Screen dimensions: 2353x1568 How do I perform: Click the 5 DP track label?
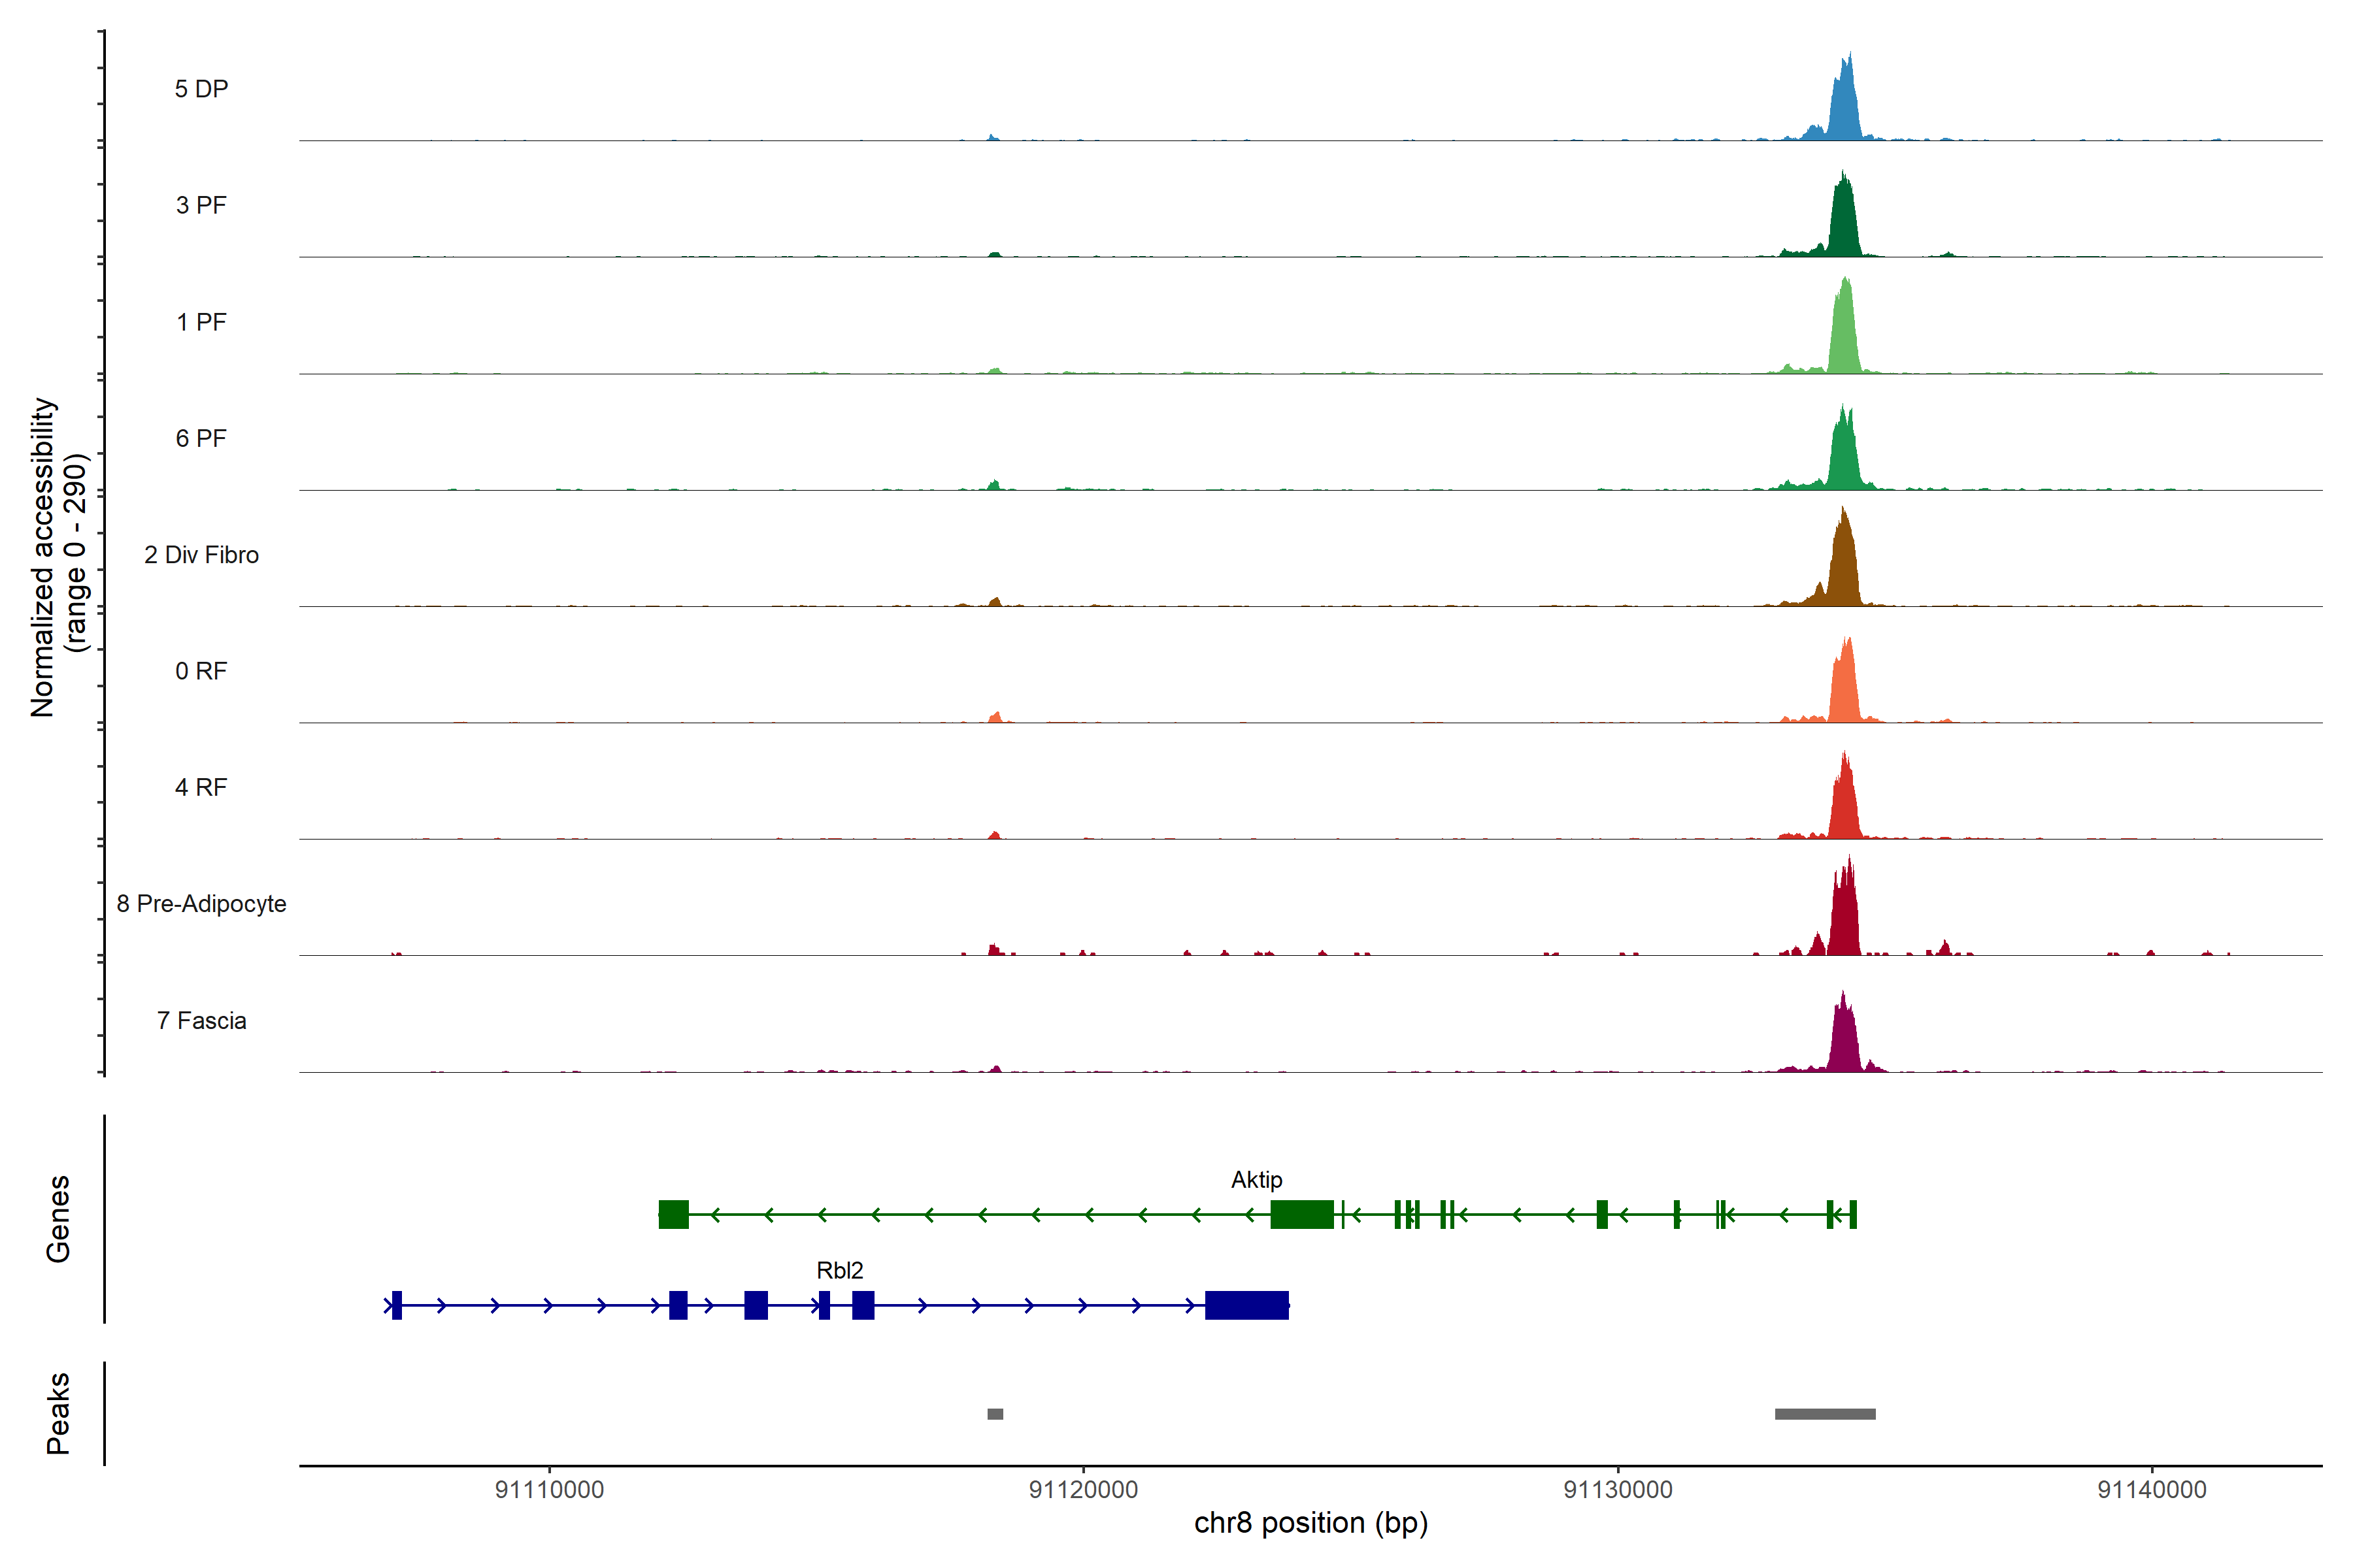[201, 89]
